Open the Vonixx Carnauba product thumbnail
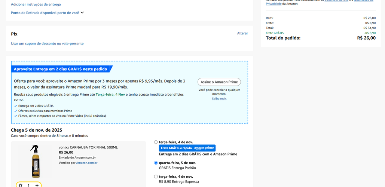The width and height of the screenshot is (385, 187). [34, 161]
